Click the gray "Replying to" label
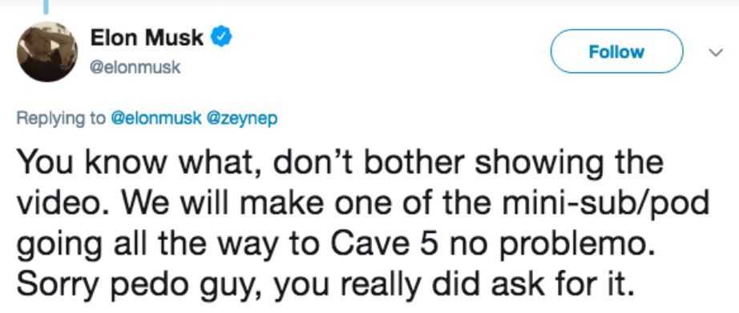Viewport: 739px width, 313px height. pos(61,118)
